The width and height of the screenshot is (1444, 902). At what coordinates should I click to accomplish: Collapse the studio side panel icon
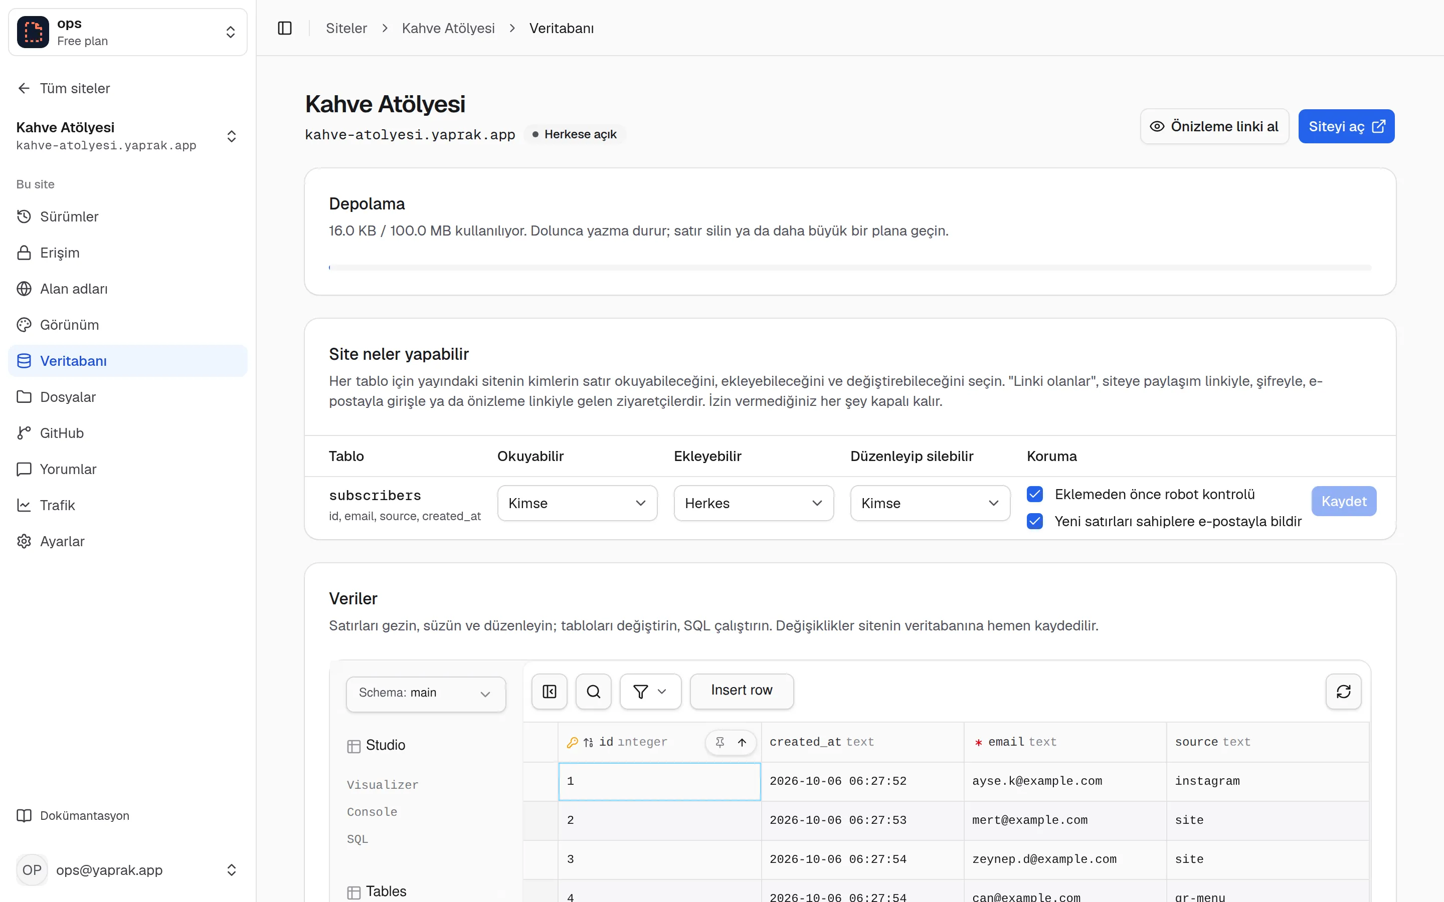549,692
